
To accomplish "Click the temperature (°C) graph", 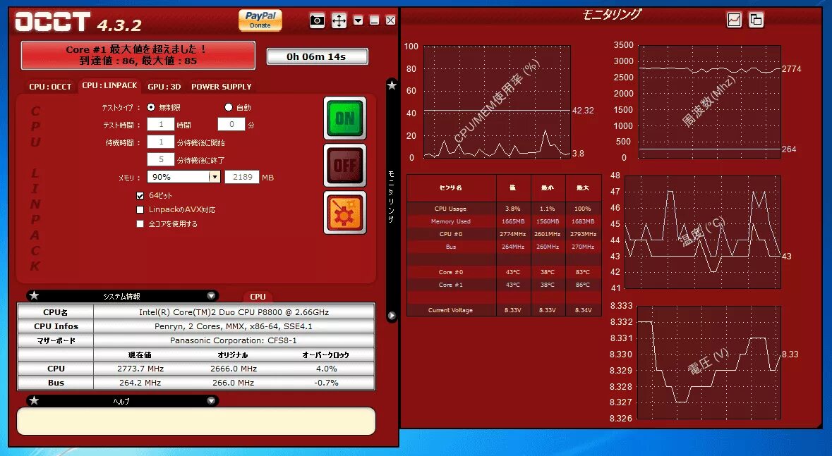I will [703, 233].
